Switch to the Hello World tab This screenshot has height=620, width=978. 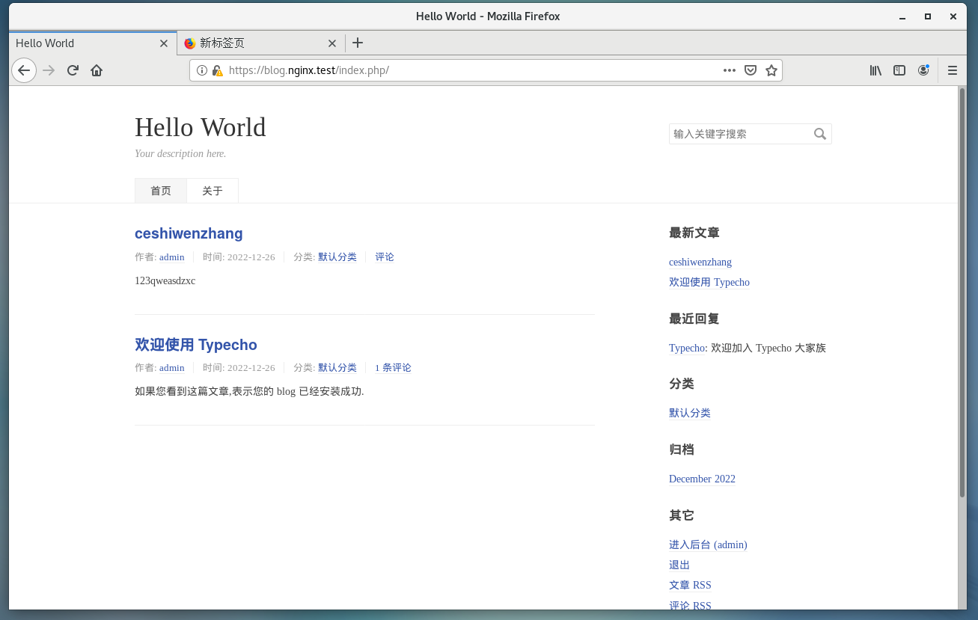(x=93, y=43)
